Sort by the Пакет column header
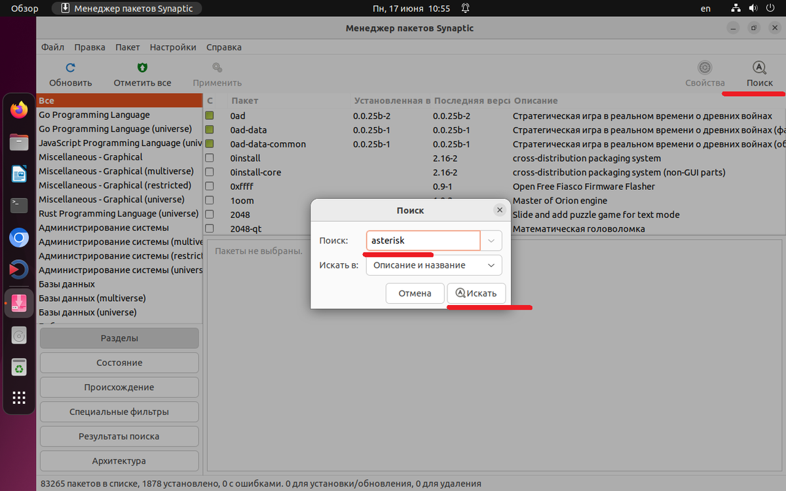The width and height of the screenshot is (786, 491). point(288,101)
